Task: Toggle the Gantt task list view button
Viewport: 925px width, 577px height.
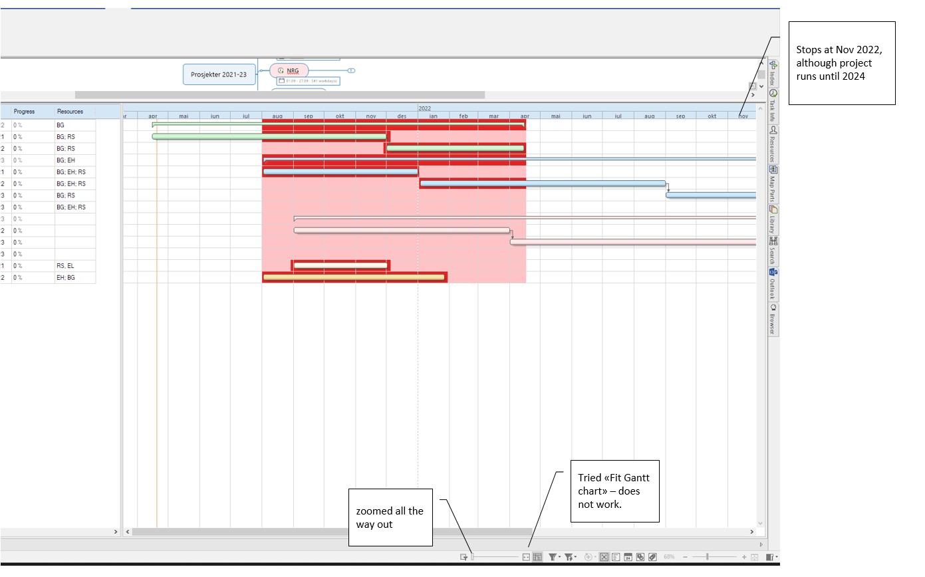Action: coord(537,557)
